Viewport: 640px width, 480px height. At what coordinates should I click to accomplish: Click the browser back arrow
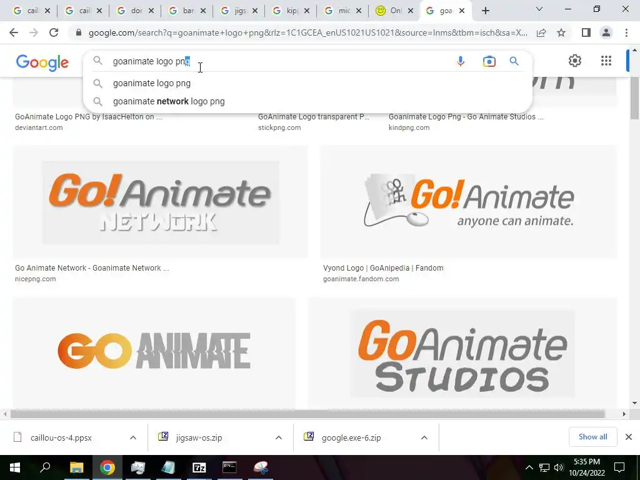tap(14, 32)
